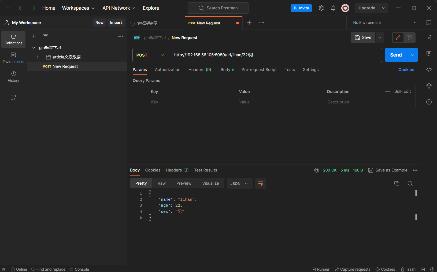Toggle sidebar icon in status bar
Viewport: 437px width, 272px height.
4,269
